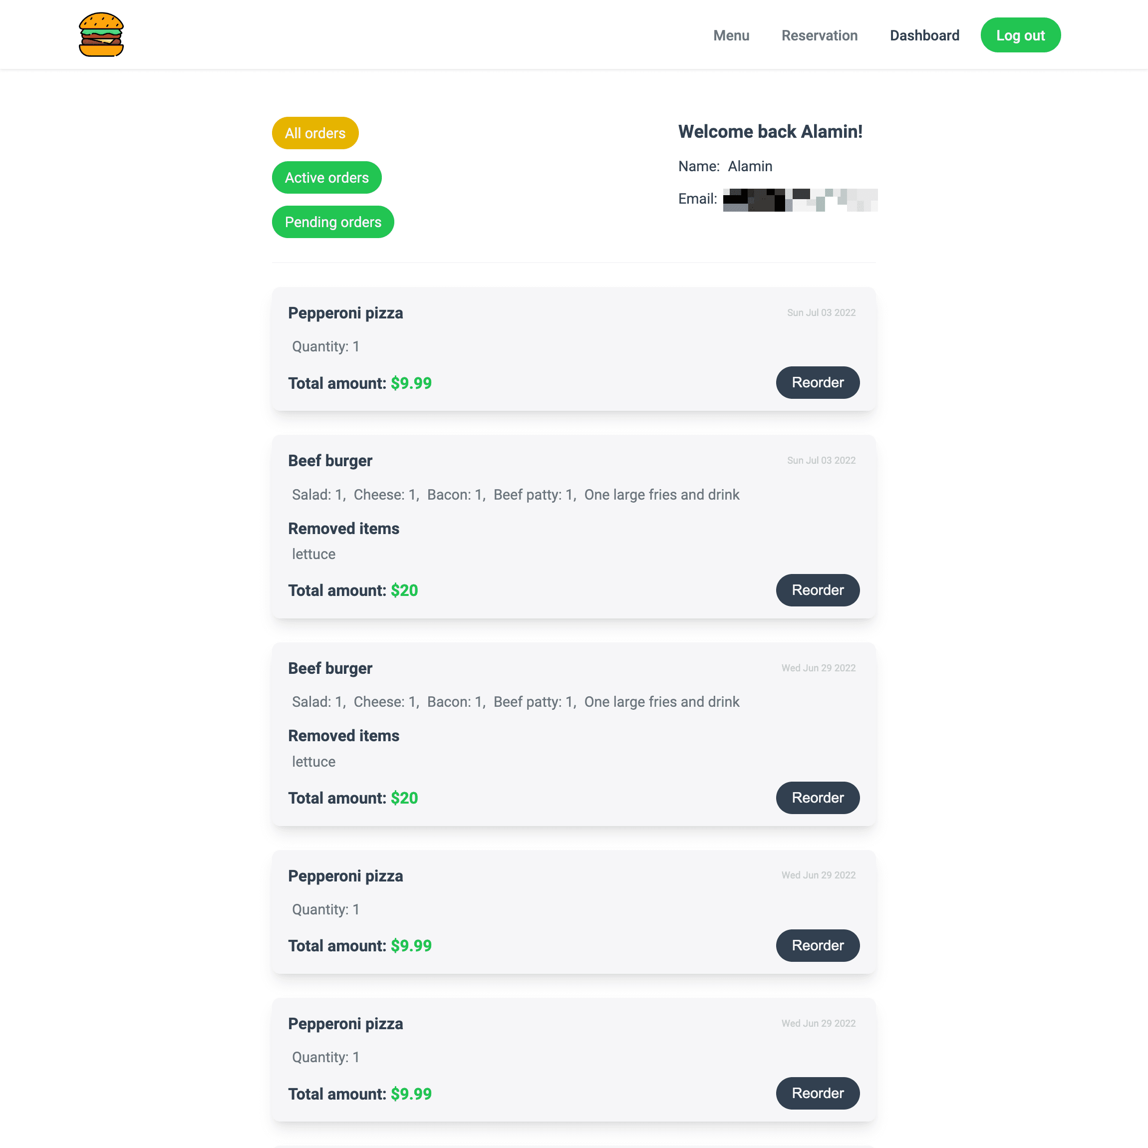The width and height of the screenshot is (1148, 1148).
Task: Click the burger/logo icon top left
Action: coord(101,35)
